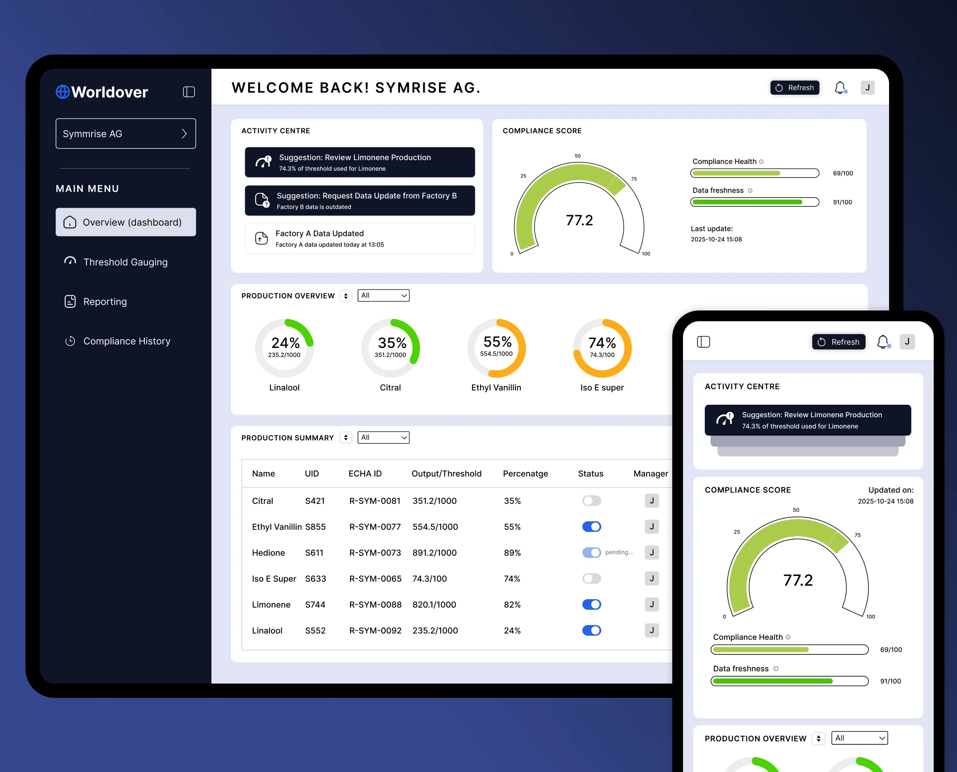Screen dimensions: 957x772
Task: Click Citral 35% donut chart
Action: [x=391, y=348]
